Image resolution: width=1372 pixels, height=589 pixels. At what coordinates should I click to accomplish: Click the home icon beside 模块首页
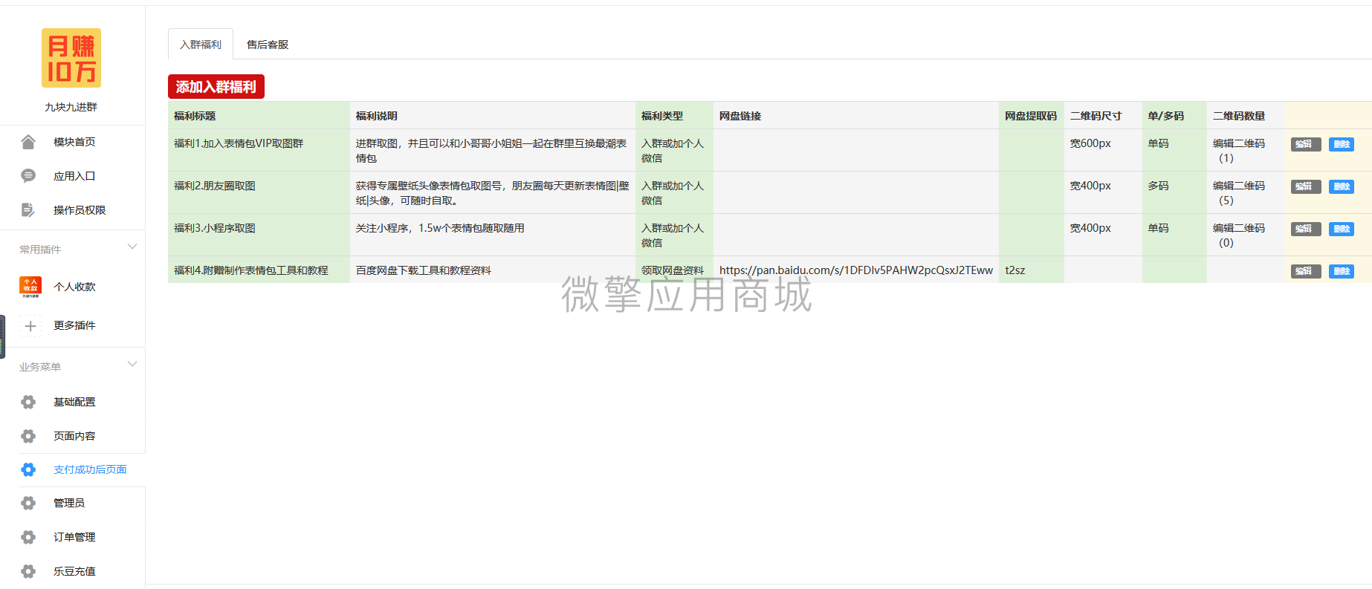(28, 142)
